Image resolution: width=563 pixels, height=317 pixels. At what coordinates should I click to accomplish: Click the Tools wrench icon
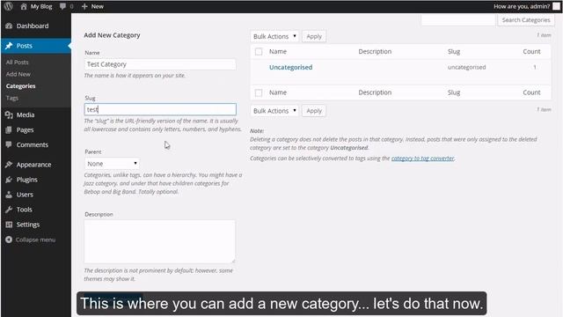pos(9,210)
